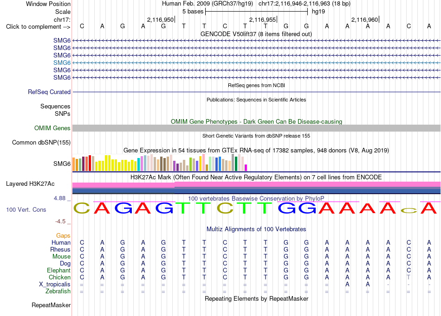This screenshot has height=316, width=441.
Task: Click the position label 2,116,950
Action: pos(160,19)
